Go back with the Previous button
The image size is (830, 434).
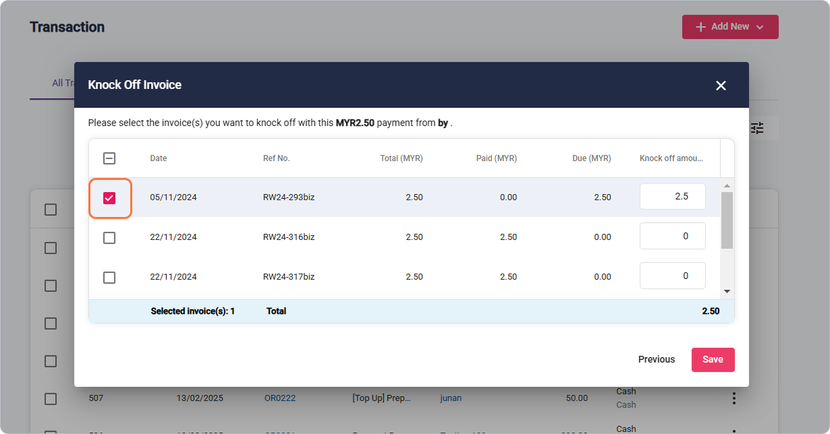657,360
